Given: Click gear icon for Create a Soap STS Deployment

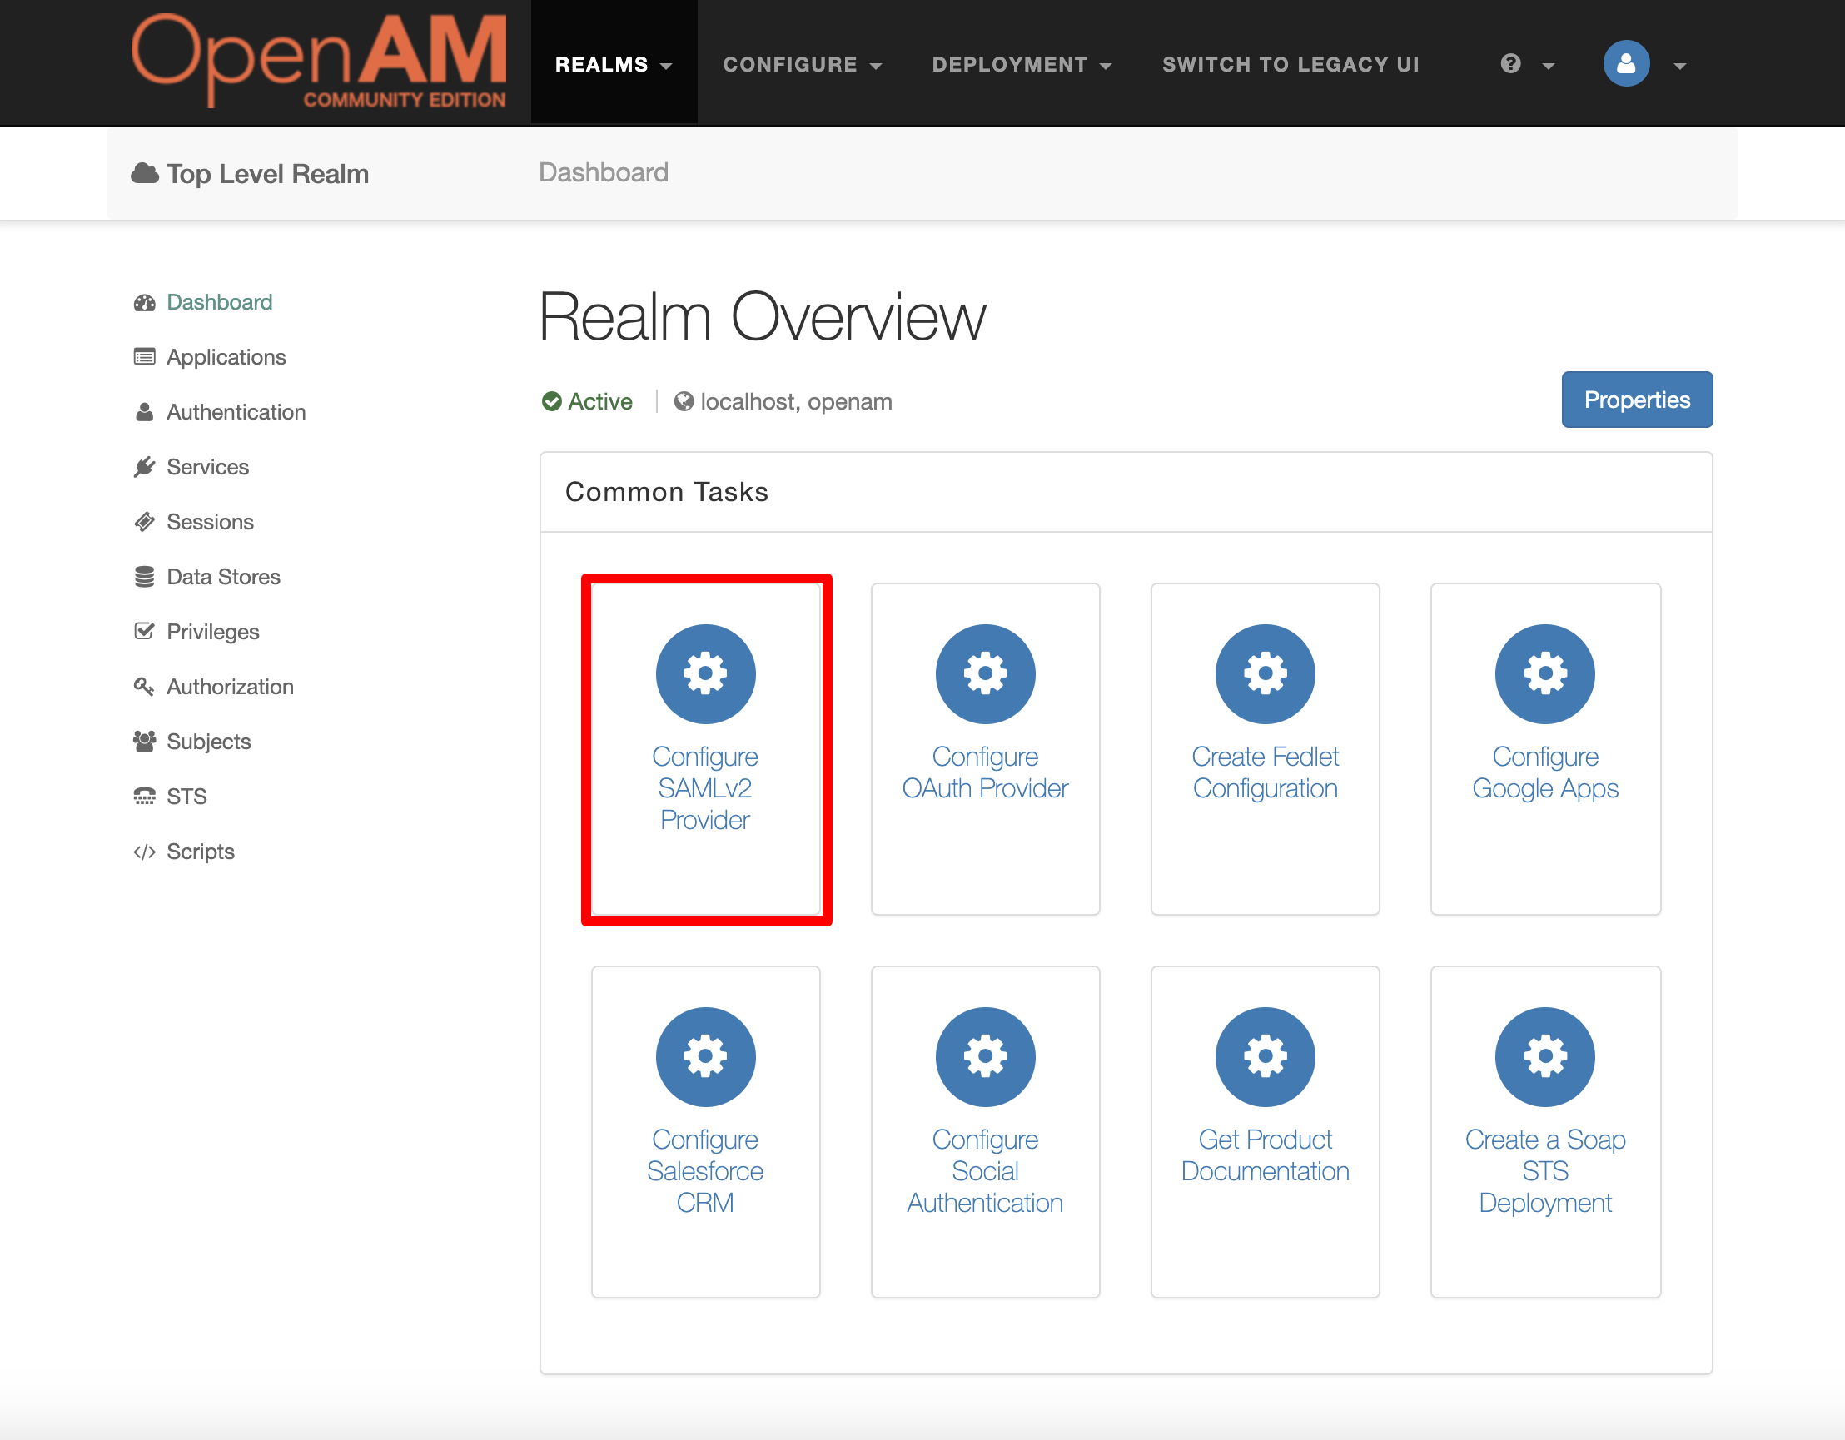Looking at the screenshot, I should [x=1545, y=1056].
